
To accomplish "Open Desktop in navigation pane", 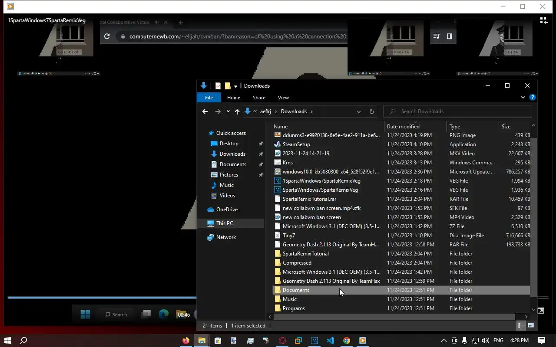I will pyautogui.click(x=229, y=144).
